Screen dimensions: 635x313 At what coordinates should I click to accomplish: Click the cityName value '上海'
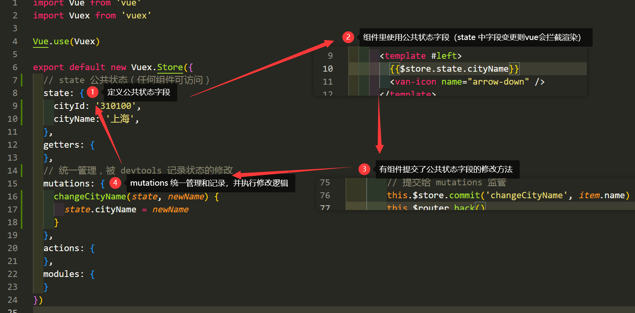click(120, 119)
